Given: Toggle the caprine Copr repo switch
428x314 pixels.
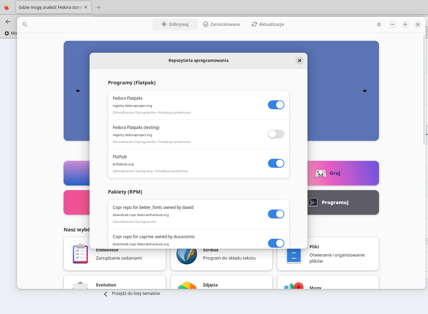Looking at the screenshot, I should (276, 243).
